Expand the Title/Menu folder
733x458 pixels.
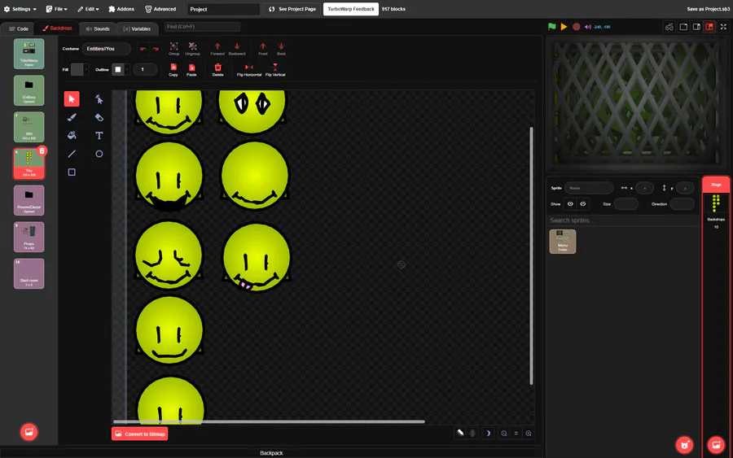[x=29, y=54]
